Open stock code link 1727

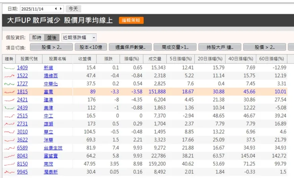pos(22,84)
